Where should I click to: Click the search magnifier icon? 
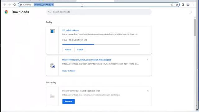pos(49,12)
